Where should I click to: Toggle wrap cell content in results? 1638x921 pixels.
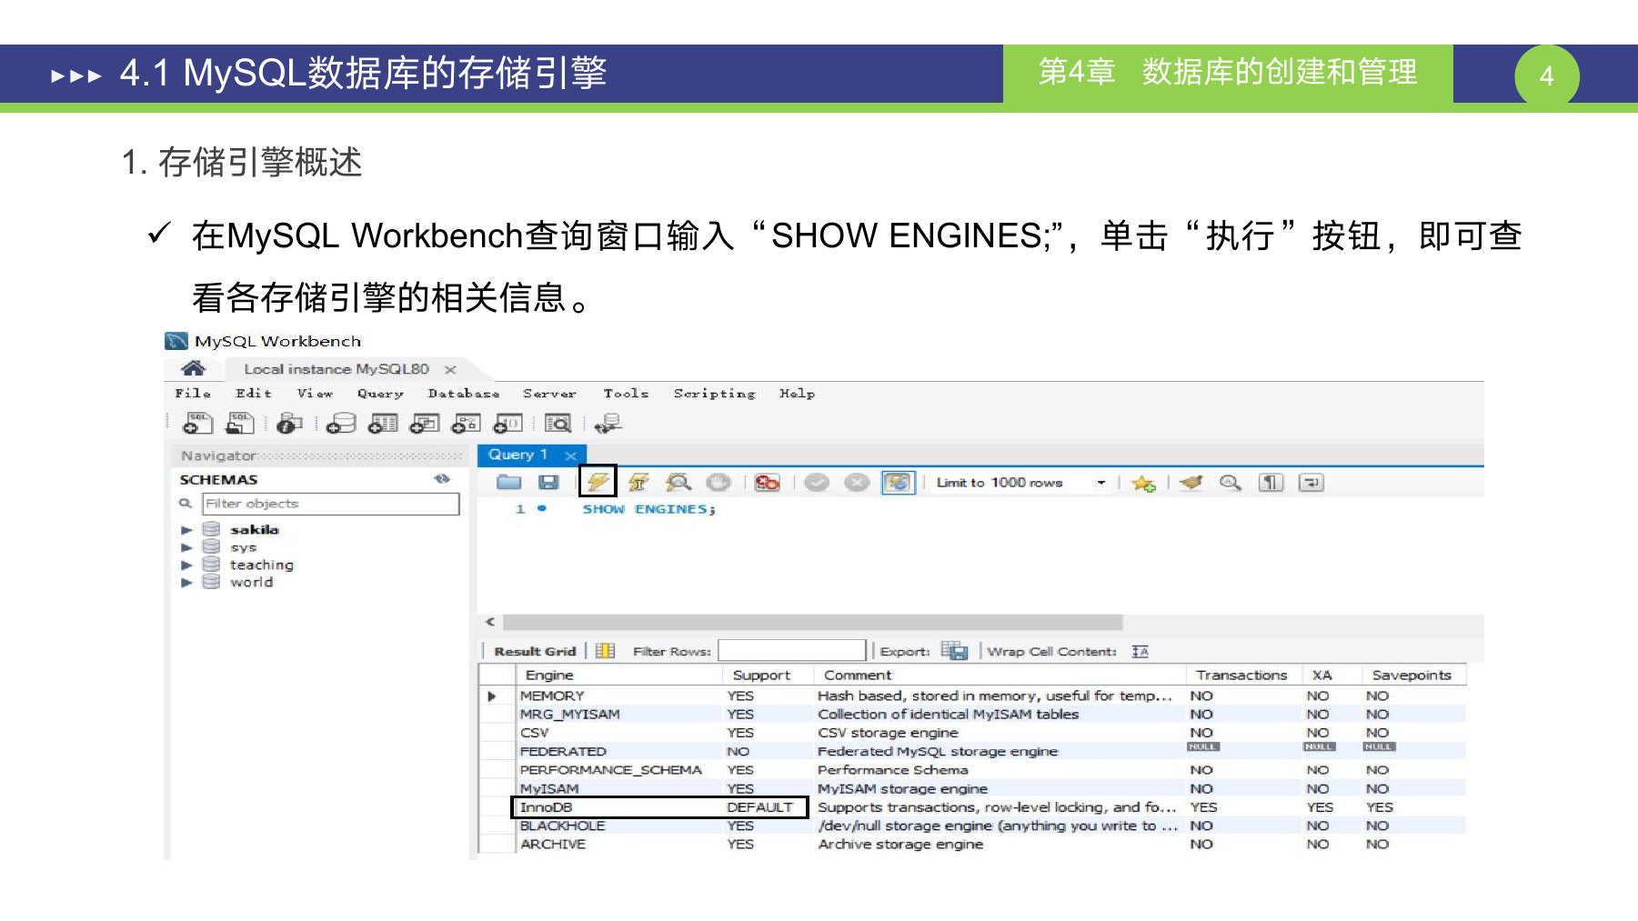(x=1141, y=651)
